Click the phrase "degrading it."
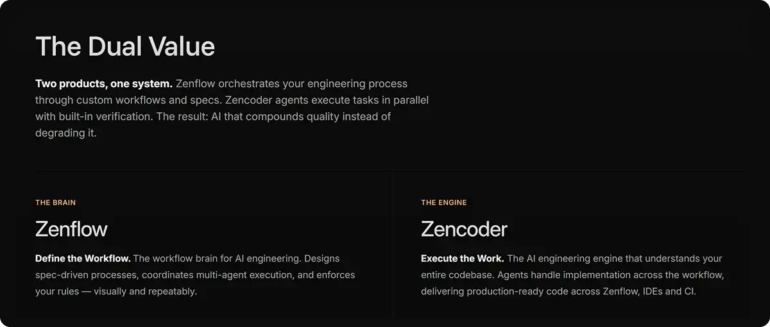770x327 pixels. point(65,134)
